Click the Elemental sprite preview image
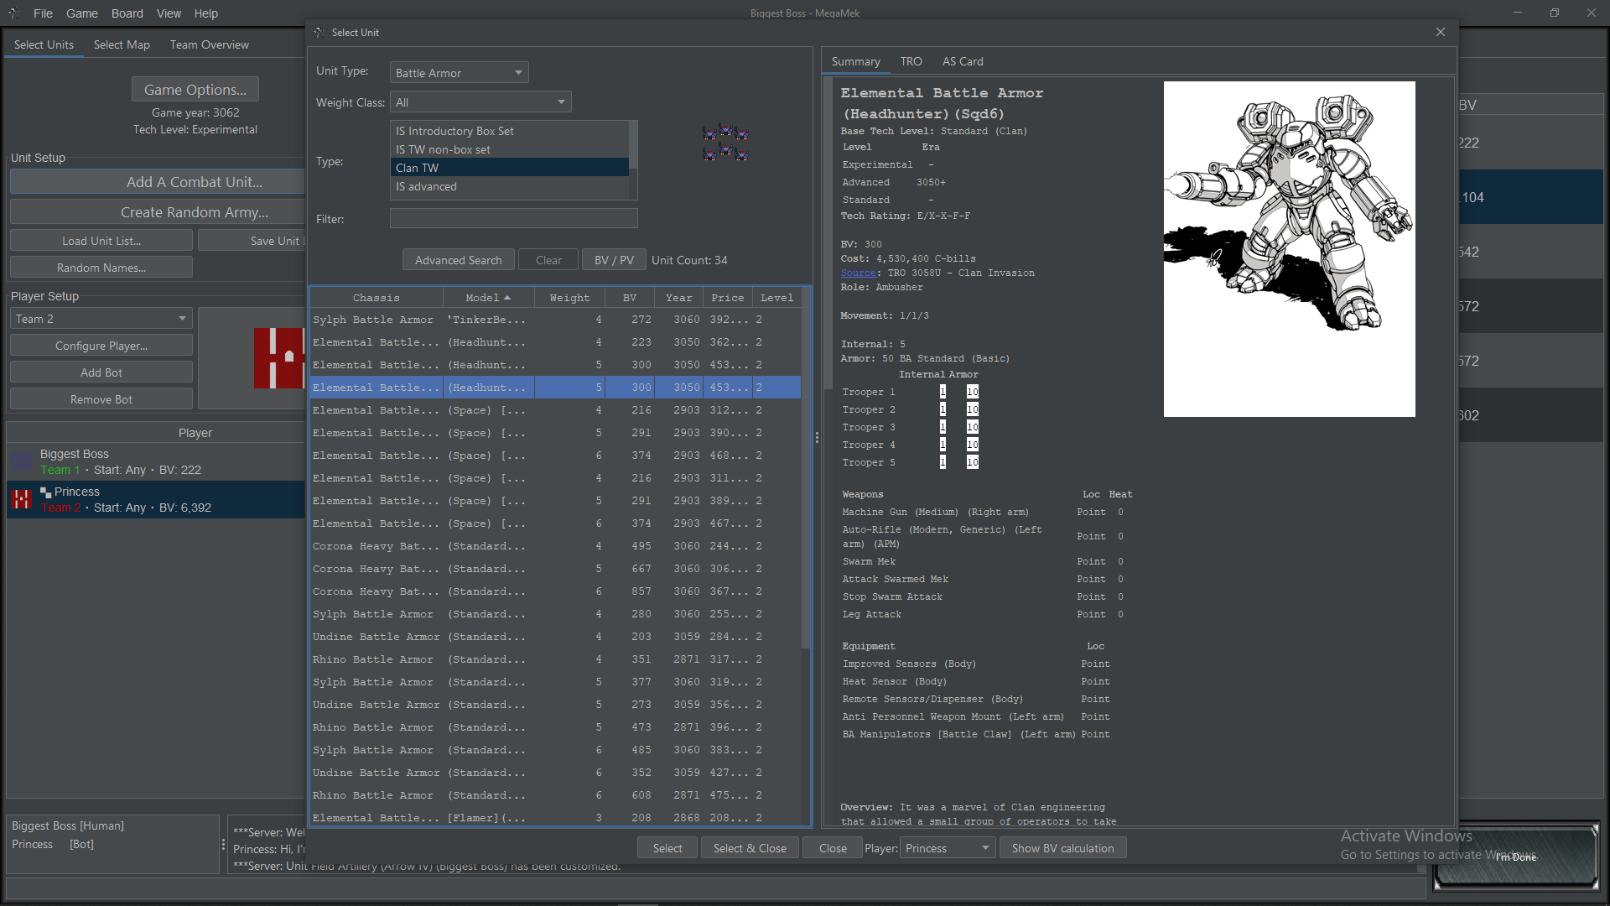 click(x=724, y=143)
